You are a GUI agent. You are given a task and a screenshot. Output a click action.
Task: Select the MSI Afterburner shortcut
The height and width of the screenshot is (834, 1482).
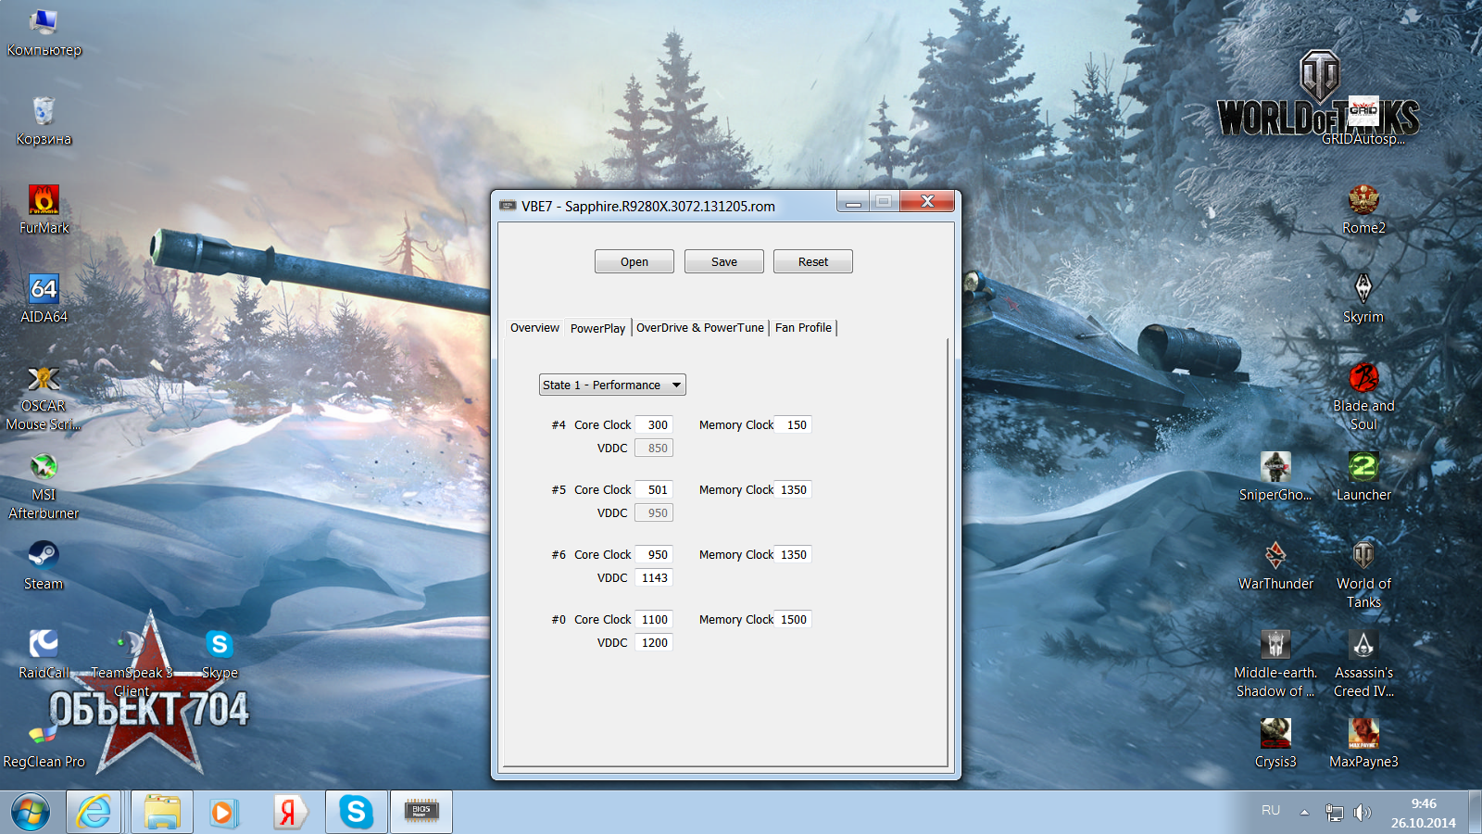point(44,486)
